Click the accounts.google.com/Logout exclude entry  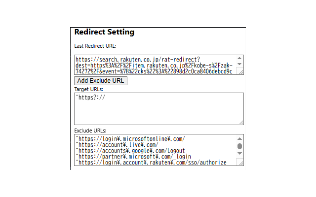(130, 151)
